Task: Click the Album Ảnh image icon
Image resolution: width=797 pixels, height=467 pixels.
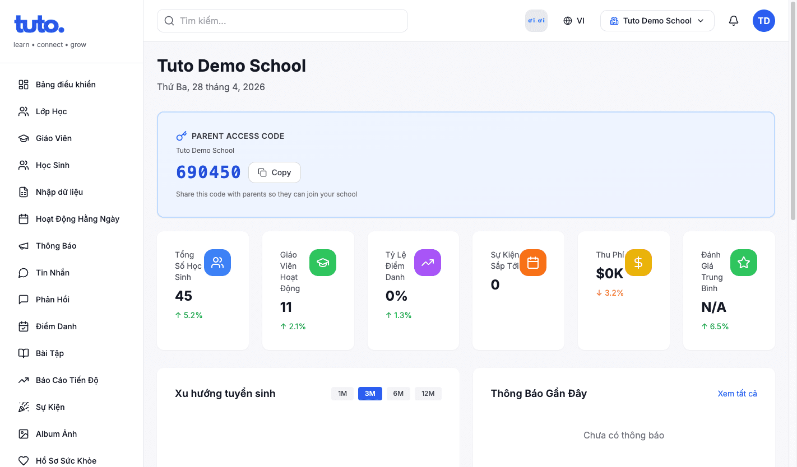Action: pyautogui.click(x=24, y=434)
